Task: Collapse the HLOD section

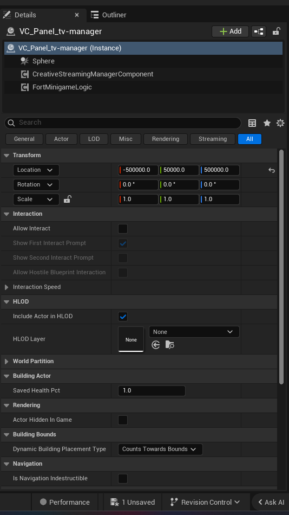Action: [6, 301]
